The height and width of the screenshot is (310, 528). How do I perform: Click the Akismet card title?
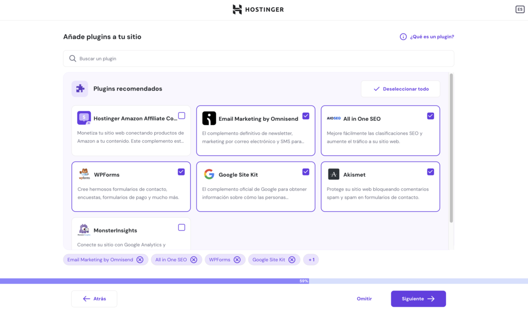click(x=354, y=175)
